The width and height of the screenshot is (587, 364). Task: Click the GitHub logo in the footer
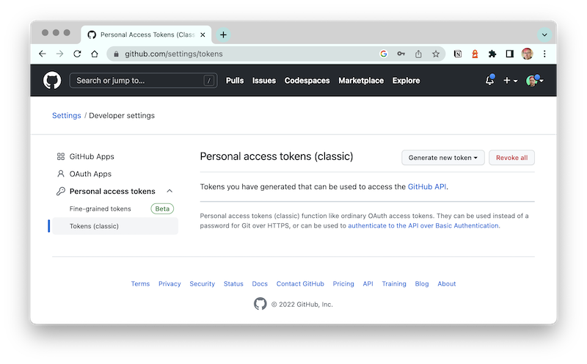tap(260, 304)
